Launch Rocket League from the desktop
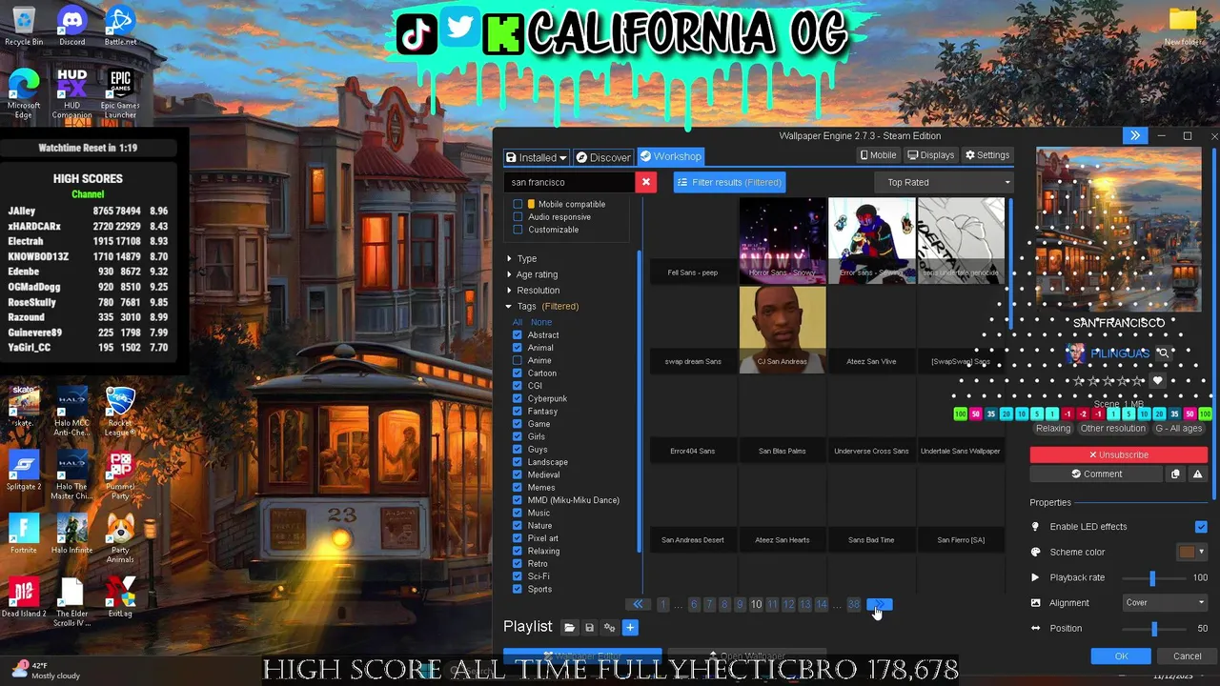Viewport: 1220px width, 686px height. (120, 410)
